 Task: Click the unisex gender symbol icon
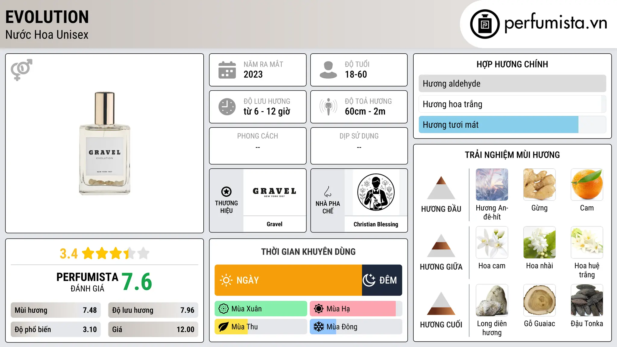click(x=21, y=70)
